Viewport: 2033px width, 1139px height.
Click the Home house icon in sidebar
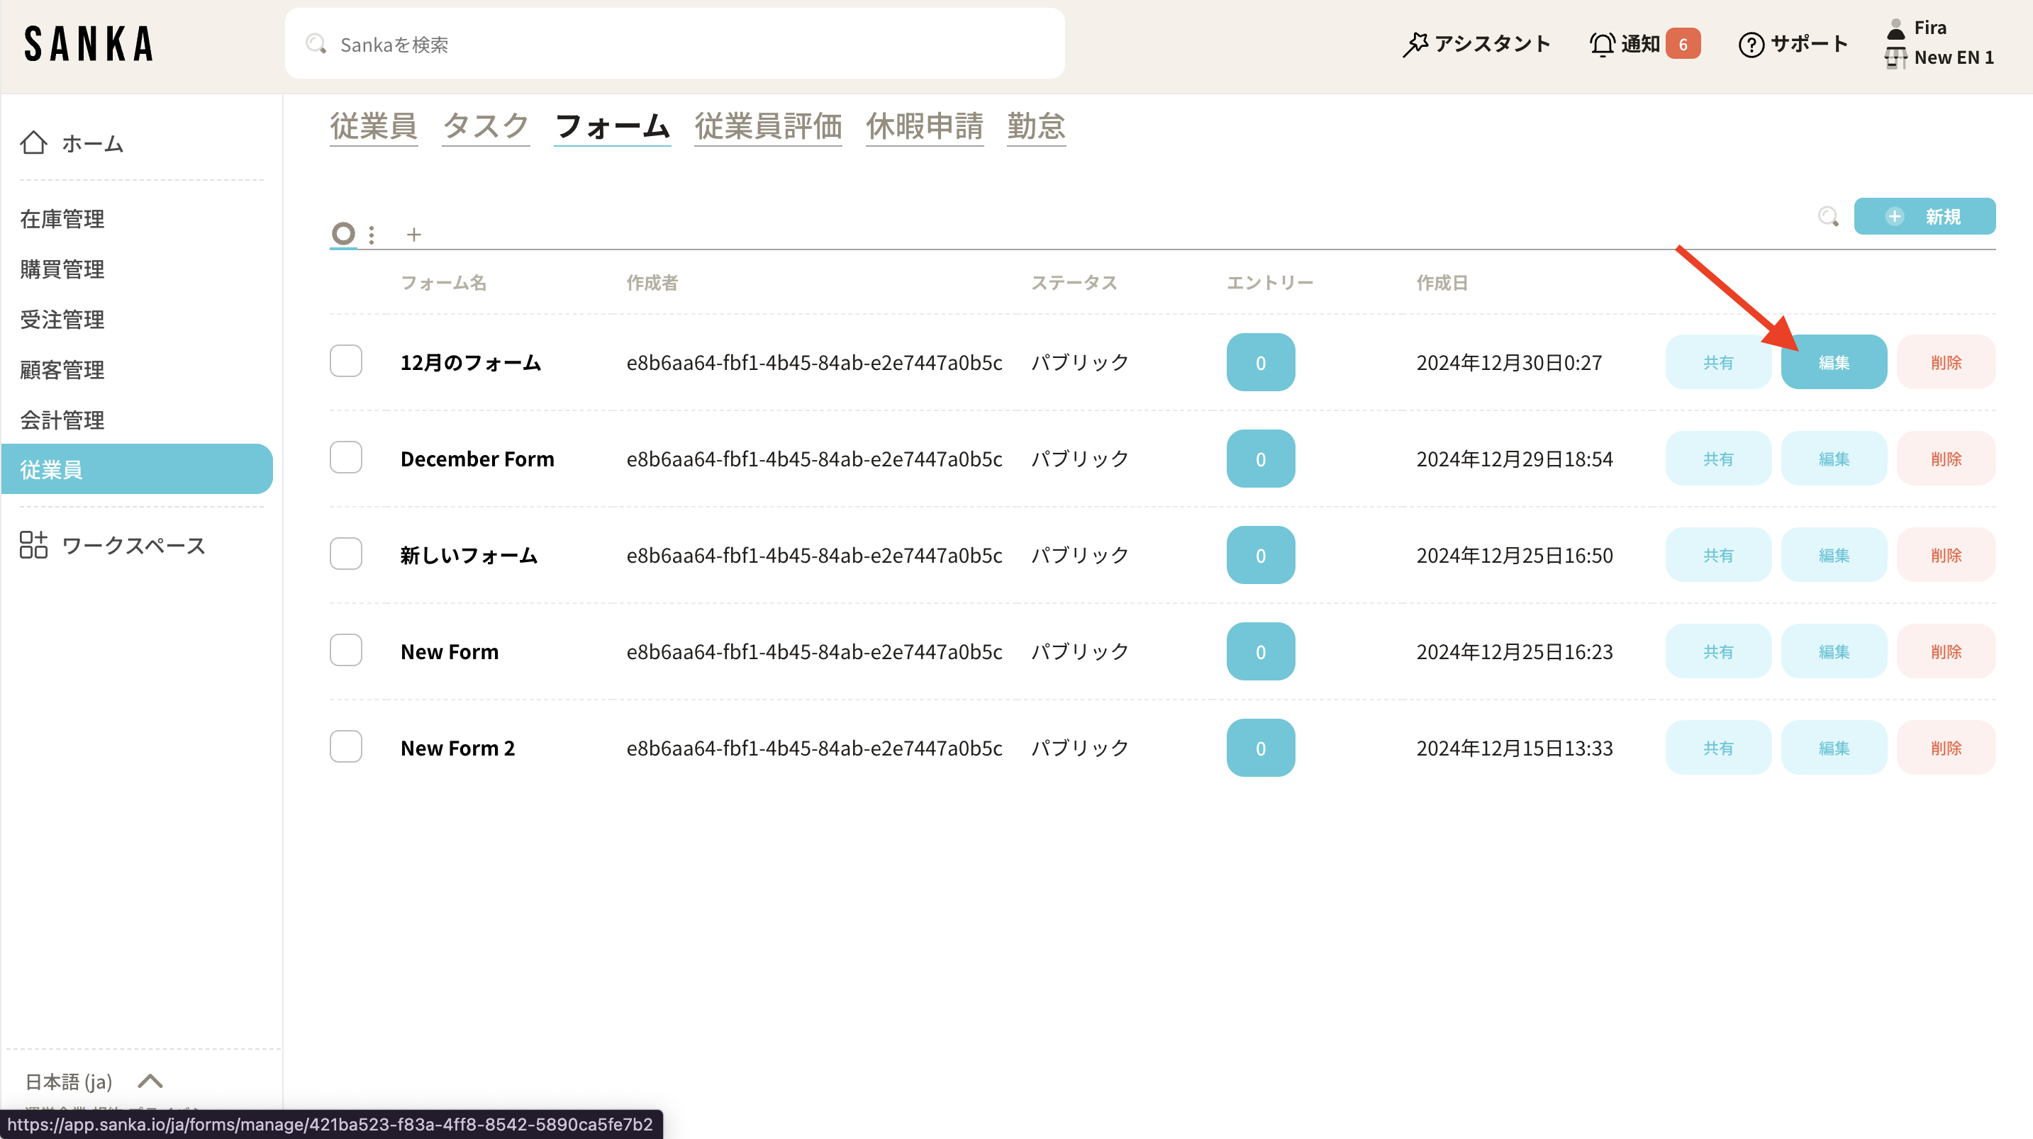pos(33,142)
